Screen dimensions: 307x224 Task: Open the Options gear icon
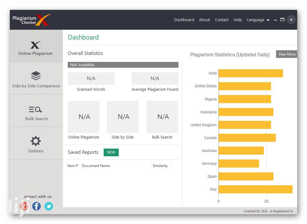pyautogui.click(x=36, y=141)
